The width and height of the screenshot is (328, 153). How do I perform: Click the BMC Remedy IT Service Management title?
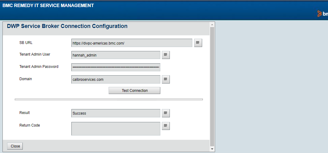coord(48,5)
